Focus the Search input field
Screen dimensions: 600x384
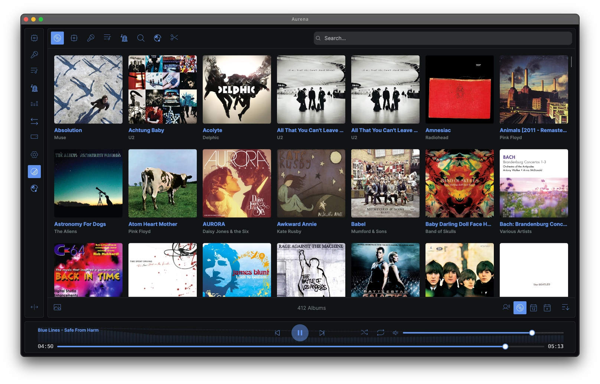(443, 38)
